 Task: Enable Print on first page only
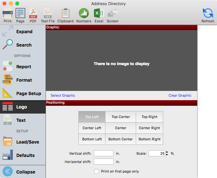pos(97,171)
